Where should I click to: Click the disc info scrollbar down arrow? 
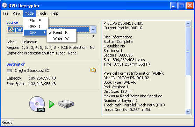click(x=188, y=111)
